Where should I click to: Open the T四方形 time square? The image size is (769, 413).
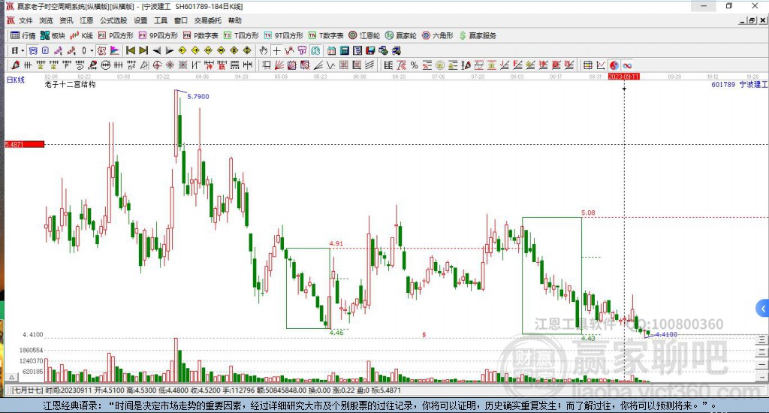pyautogui.click(x=241, y=35)
